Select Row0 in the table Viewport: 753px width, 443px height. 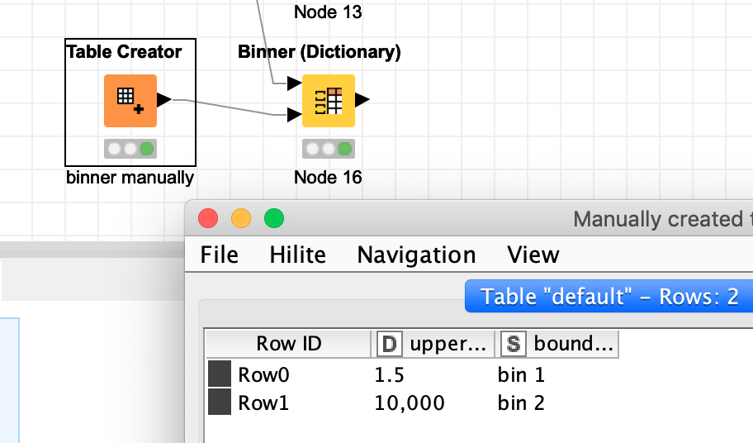point(263,374)
